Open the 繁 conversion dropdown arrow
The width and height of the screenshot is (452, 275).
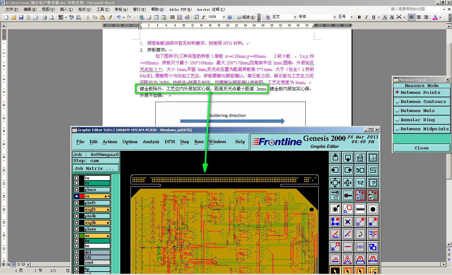click(66, 17)
